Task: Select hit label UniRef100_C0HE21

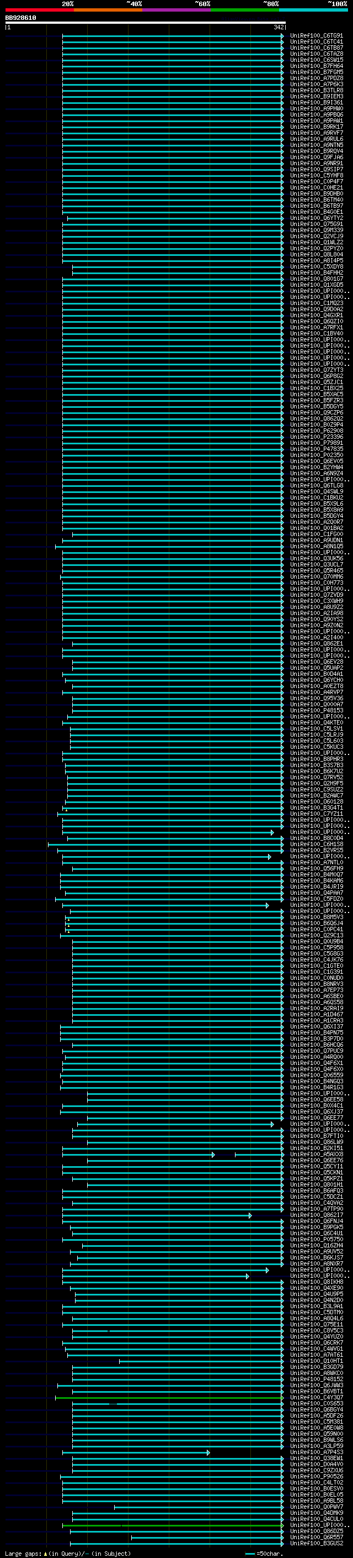Action: (x=316, y=187)
